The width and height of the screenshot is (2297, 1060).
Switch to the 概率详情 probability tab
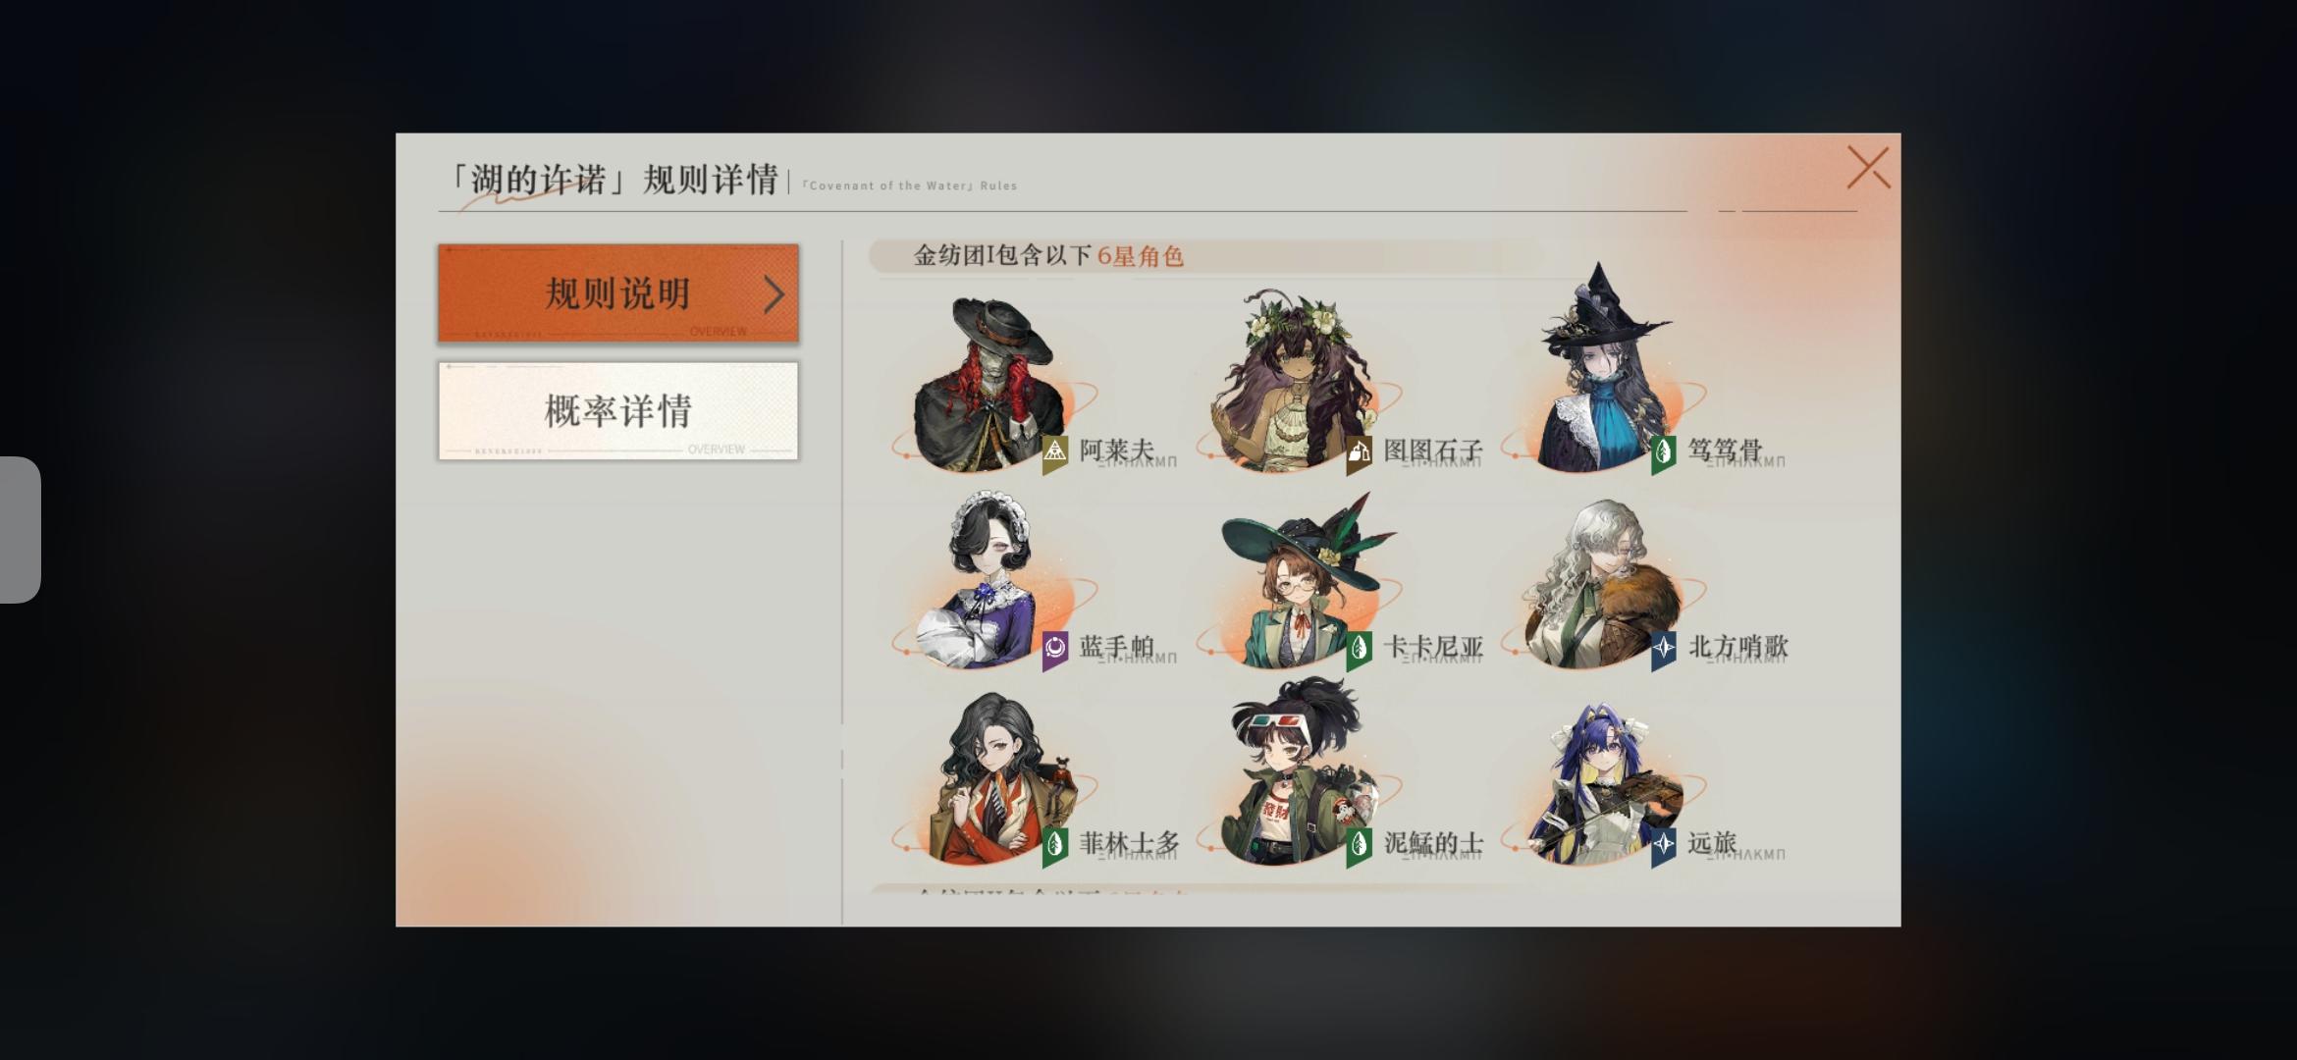pos(618,410)
